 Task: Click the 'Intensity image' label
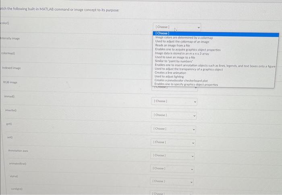coord(10,39)
